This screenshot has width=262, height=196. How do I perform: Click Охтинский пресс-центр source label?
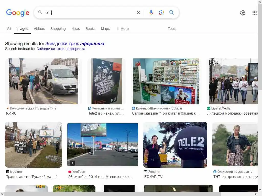[x=235, y=172]
